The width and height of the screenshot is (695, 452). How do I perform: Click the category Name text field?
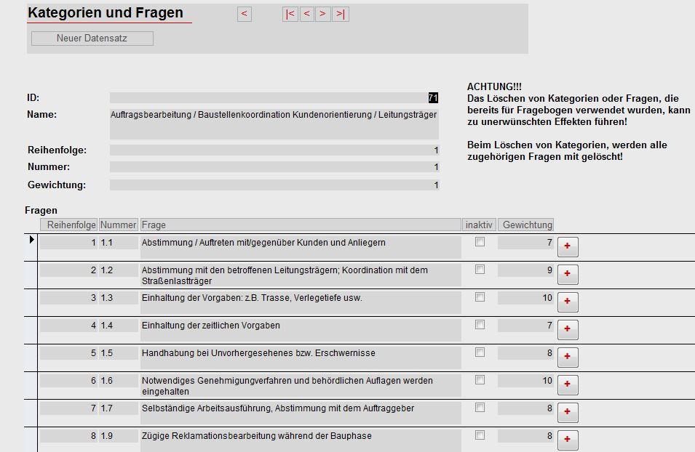tap(274, 124)
